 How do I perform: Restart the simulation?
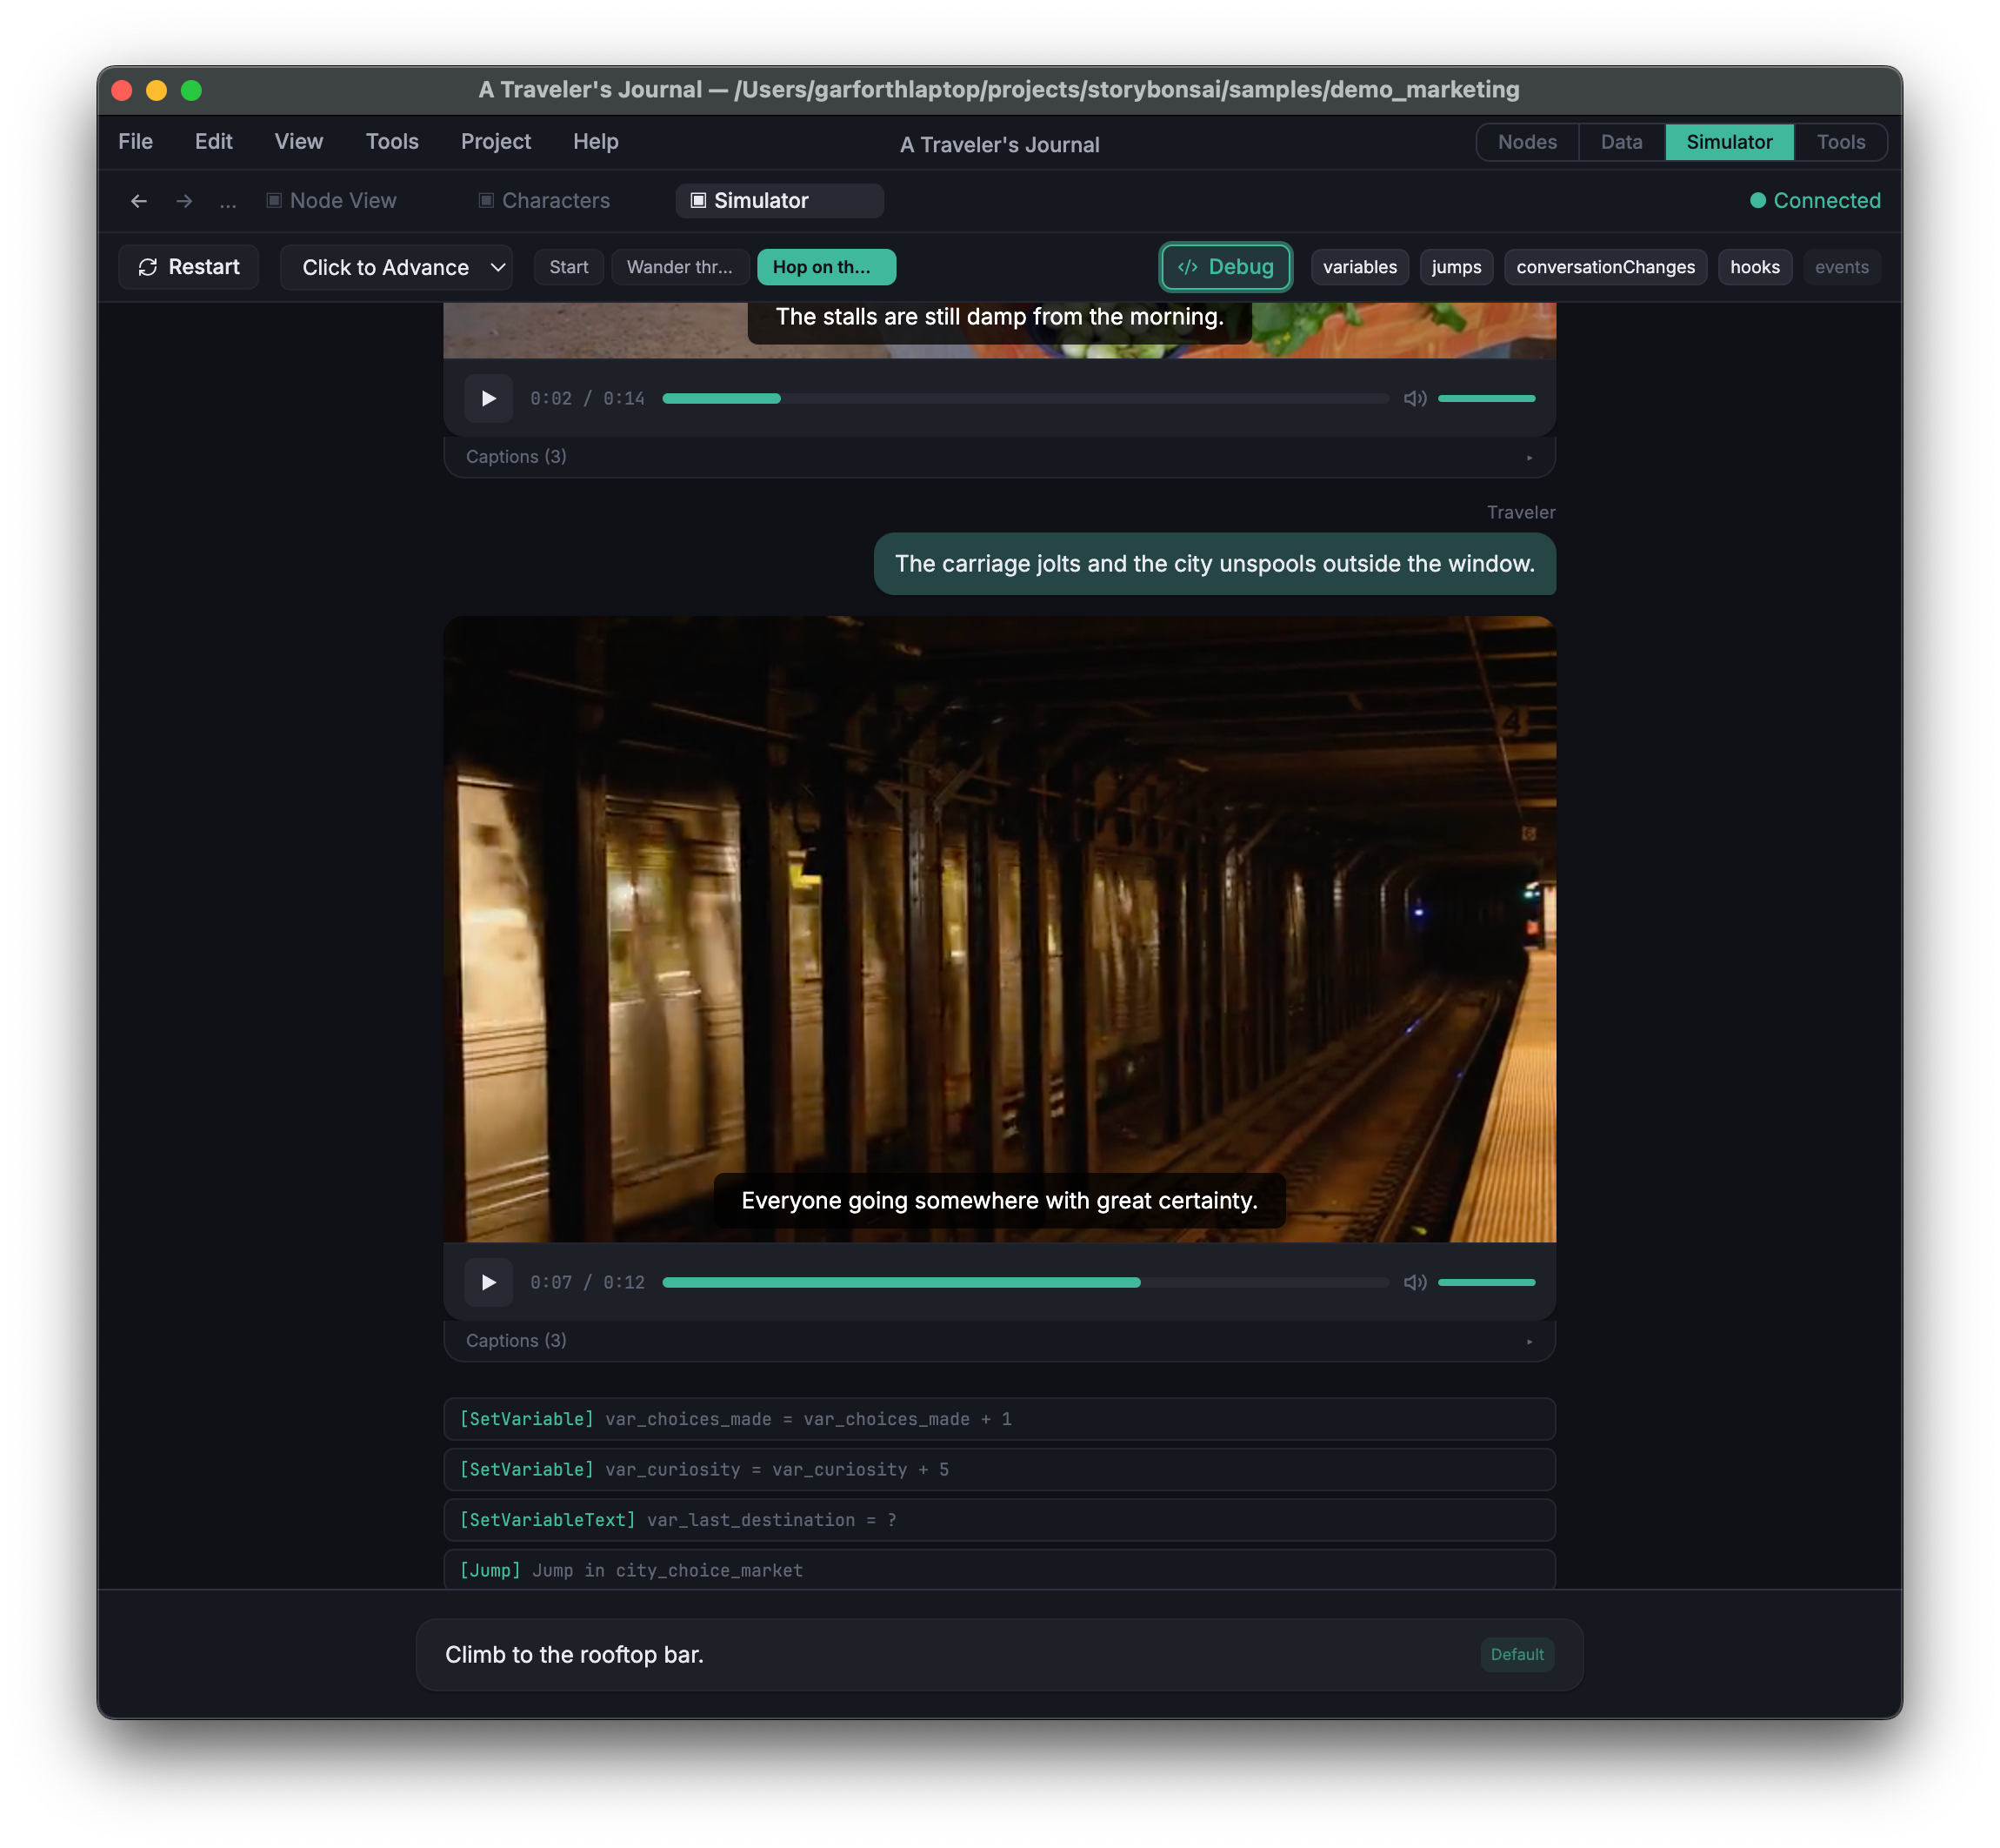point(189,267)
